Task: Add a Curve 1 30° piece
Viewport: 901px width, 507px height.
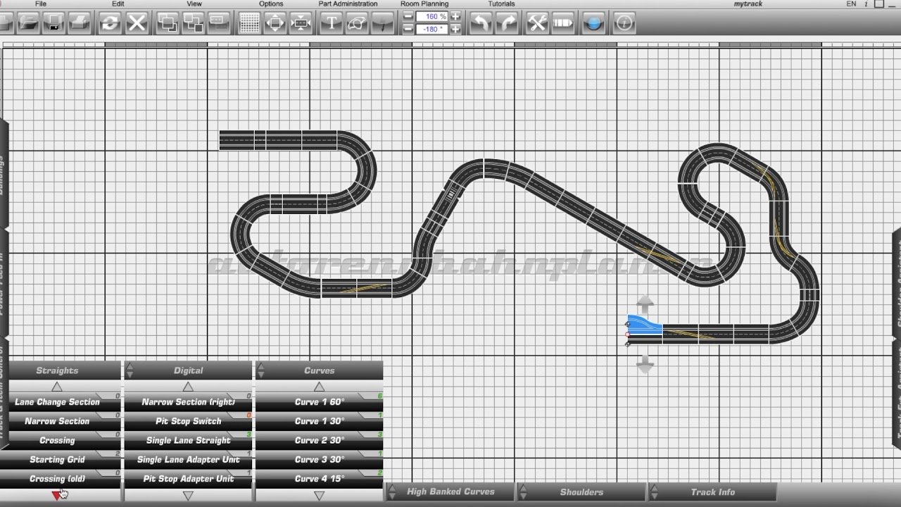Action: [x=320, y=421]
